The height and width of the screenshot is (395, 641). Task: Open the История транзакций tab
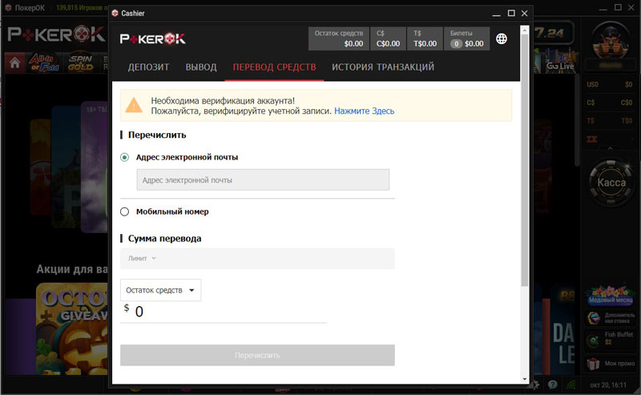[x=382, y=67]
